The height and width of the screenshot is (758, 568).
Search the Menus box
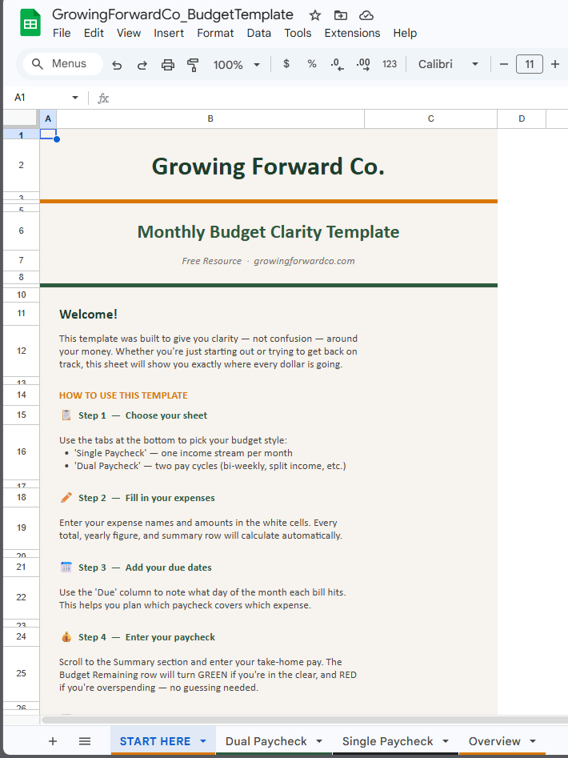pyautogui.click(x=62, y=64)
